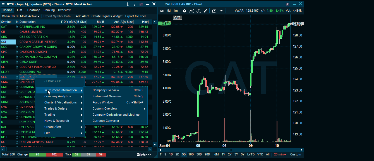Toggle the 5D time range button
This screenshot has height=161, width=374.
(x=184, y=154)
